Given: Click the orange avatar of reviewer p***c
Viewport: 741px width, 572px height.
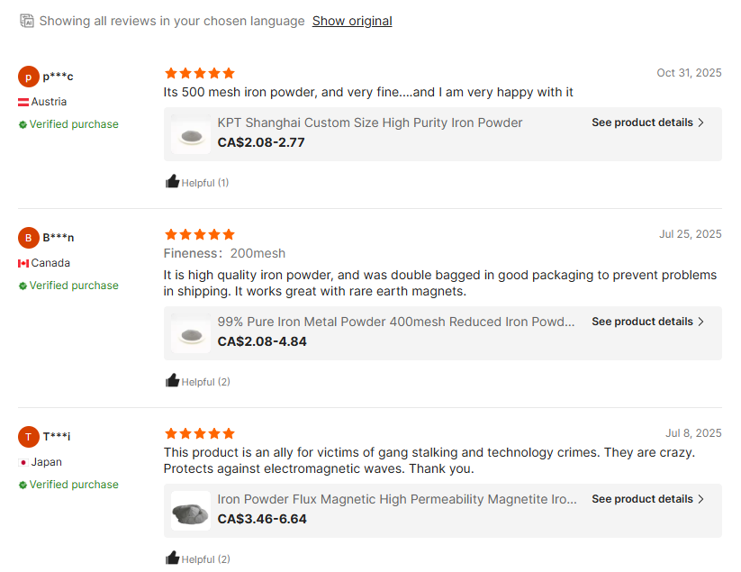Looking at the screenshot, I should tap(29, 77).
